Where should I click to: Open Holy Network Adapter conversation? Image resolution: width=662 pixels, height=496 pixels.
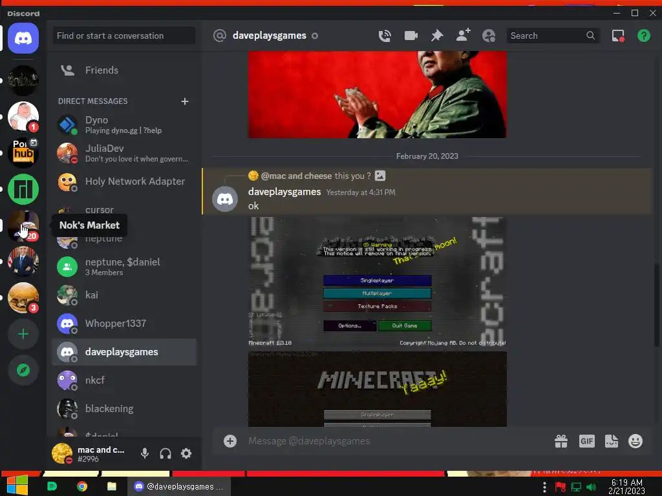pos(124,181)
